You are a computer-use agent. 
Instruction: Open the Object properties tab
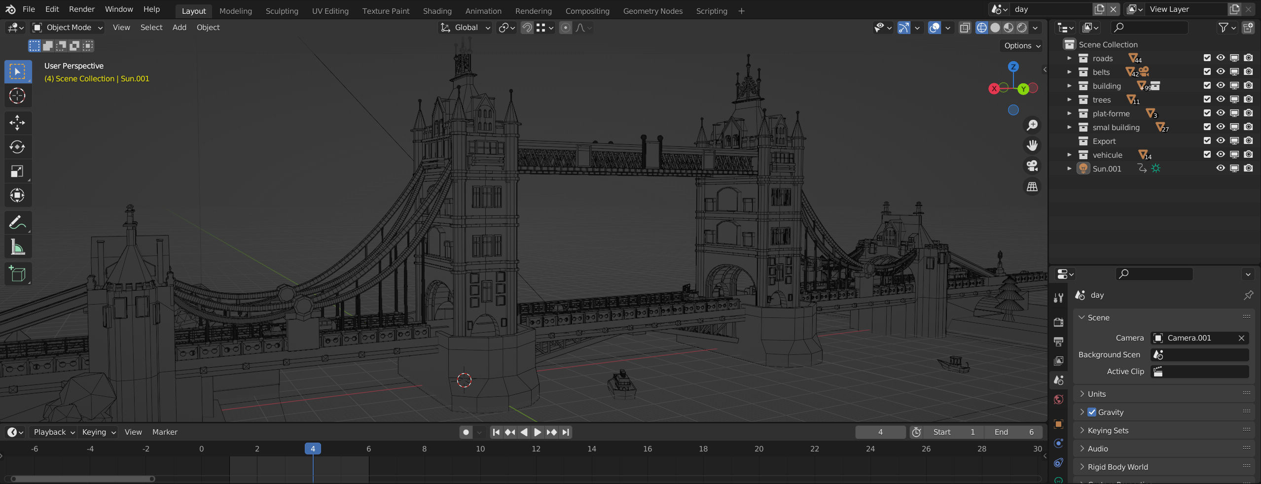tap(1058, 424)
